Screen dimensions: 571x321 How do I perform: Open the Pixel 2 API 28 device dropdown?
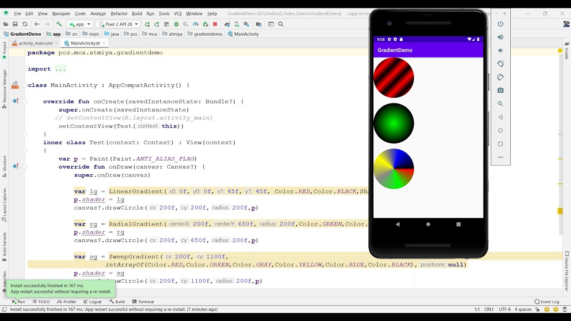[x=118, y=24]
